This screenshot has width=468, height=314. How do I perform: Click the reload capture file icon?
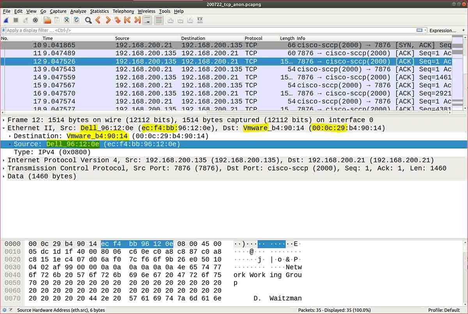77,20
